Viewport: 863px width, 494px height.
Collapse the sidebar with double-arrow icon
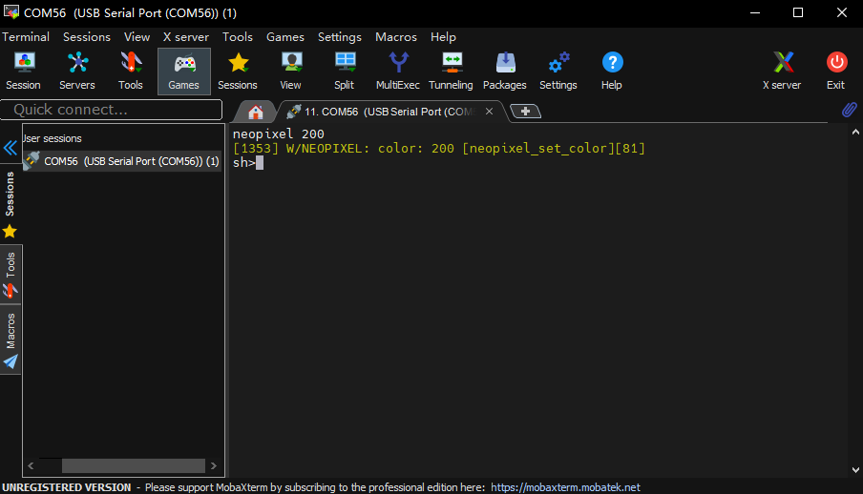11,148
